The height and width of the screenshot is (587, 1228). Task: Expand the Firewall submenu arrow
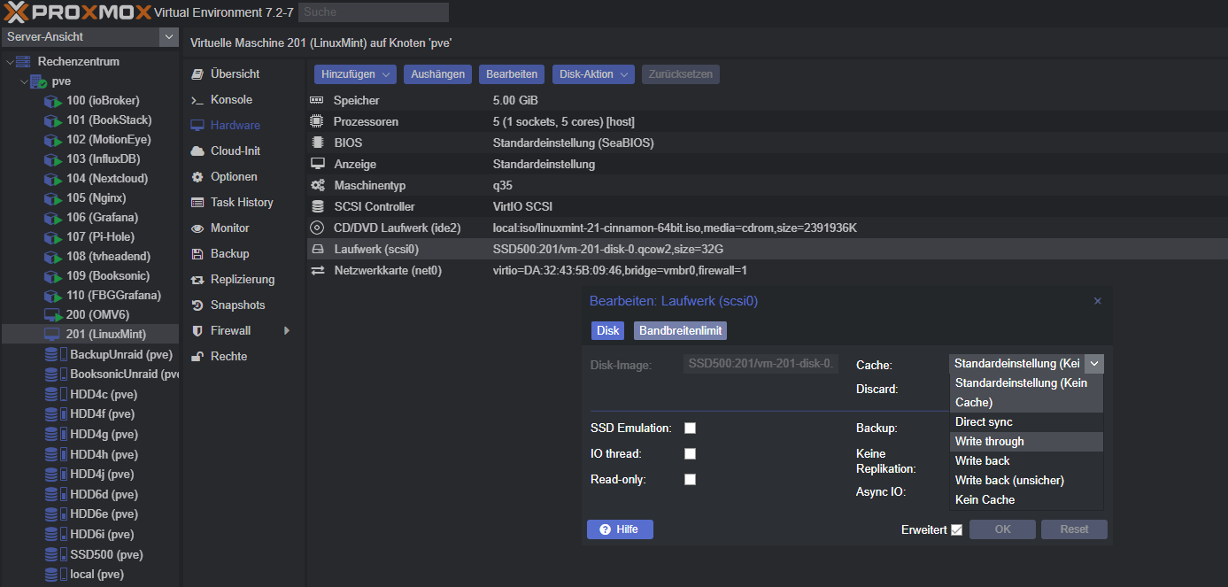[x=286, y=331]
